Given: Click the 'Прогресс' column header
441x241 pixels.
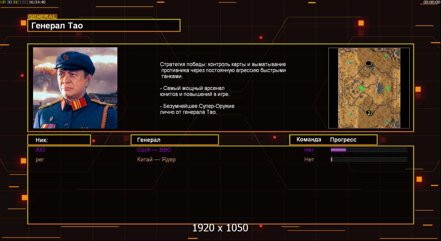Looking at the screenshot, I should coord(343,140).
